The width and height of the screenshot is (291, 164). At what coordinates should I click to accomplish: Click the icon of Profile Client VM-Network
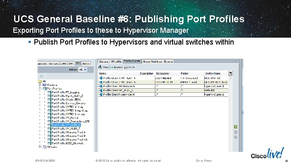pyautogui.click(x=101, y=86)
